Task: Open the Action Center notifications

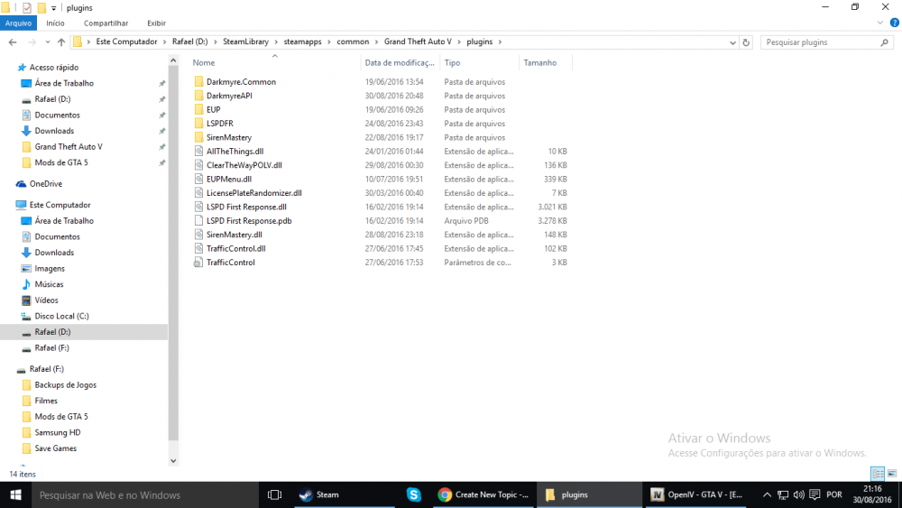Action: click(x=815, y=494)
